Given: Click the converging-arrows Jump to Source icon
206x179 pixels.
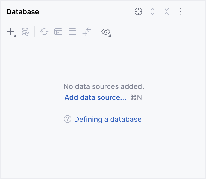Looking at the screenshot, I should (x=87, y=32).
